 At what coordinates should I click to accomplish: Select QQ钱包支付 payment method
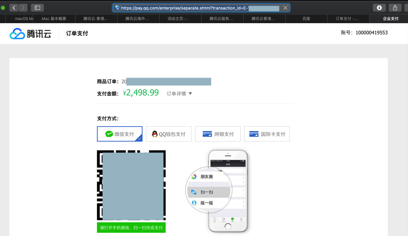click(169, 134)
